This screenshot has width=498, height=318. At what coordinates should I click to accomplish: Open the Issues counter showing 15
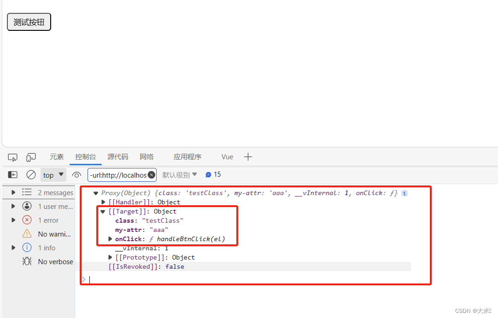(212, 174)
